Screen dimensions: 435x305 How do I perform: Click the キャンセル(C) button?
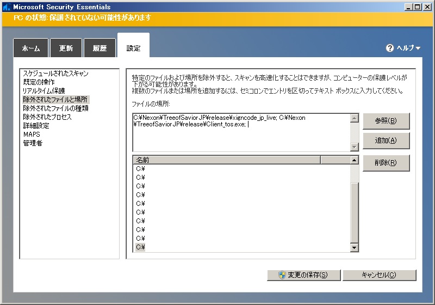click(x=379, y=275)
